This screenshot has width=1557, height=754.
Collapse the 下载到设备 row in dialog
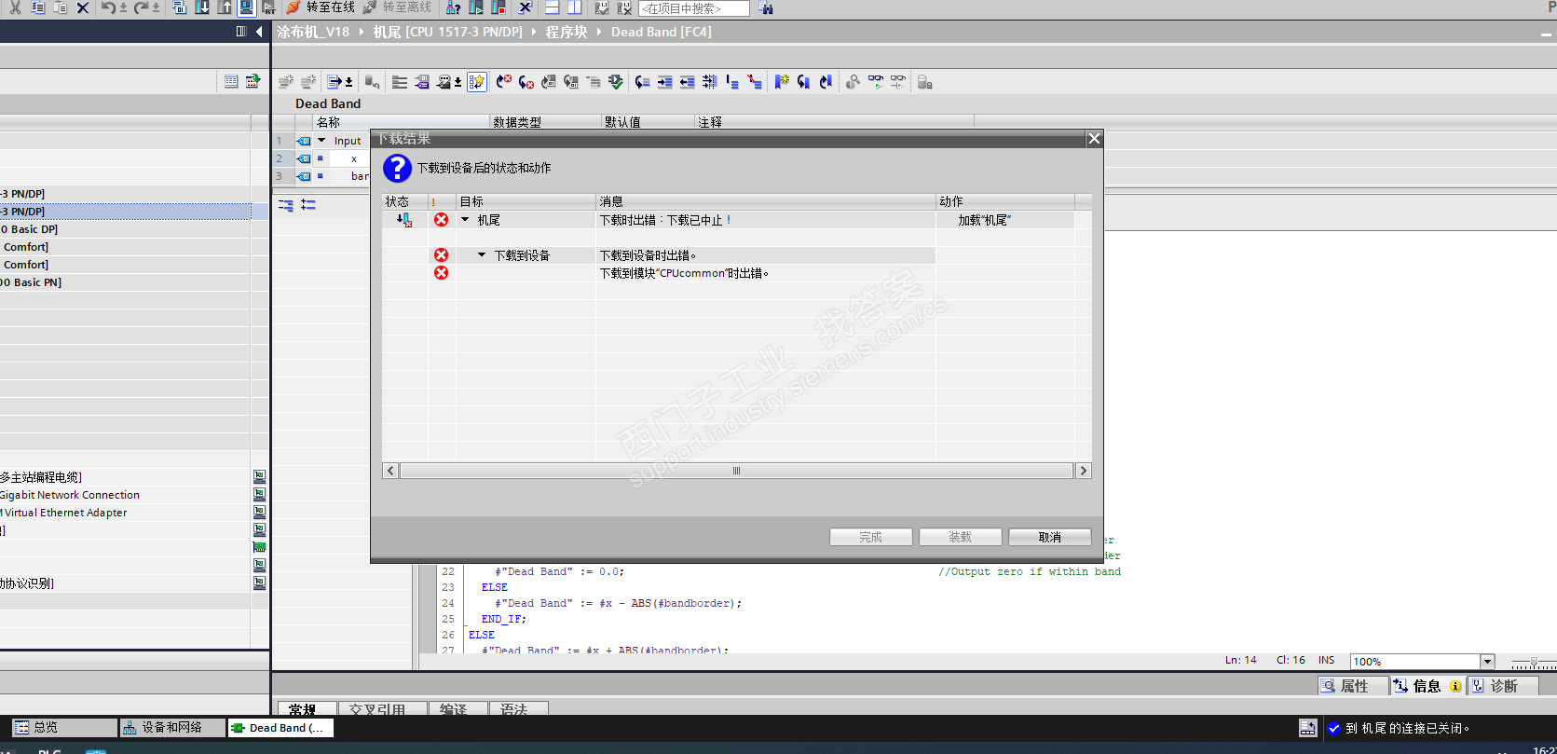482,255
